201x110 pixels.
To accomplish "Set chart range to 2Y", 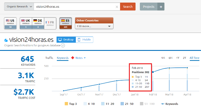I will (184, 58).
